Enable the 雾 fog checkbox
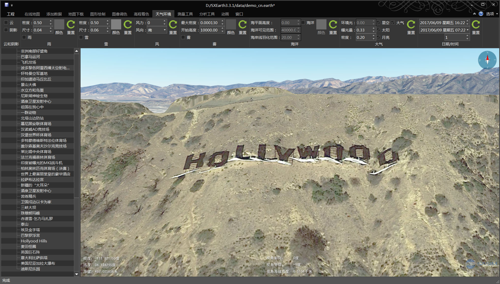The height and width of the screenshot is (284, 500). [x=183, y=37]
